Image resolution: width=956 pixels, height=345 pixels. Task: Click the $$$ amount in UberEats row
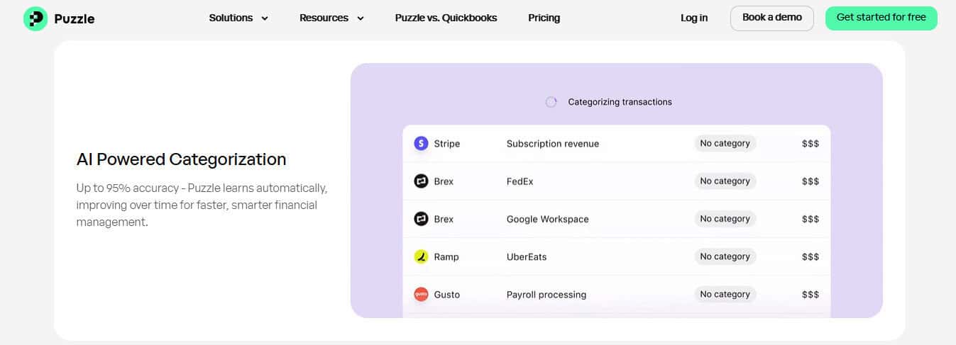[811, 257]
